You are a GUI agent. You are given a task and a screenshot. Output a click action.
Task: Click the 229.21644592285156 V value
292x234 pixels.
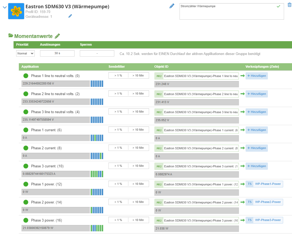pyautogui.click(x=56, y=83)
